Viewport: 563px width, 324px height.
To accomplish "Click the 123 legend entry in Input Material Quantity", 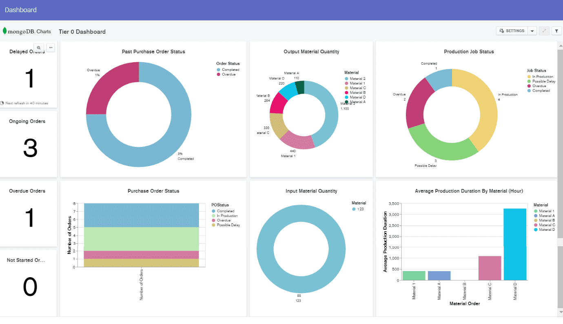I will (359, 209).
